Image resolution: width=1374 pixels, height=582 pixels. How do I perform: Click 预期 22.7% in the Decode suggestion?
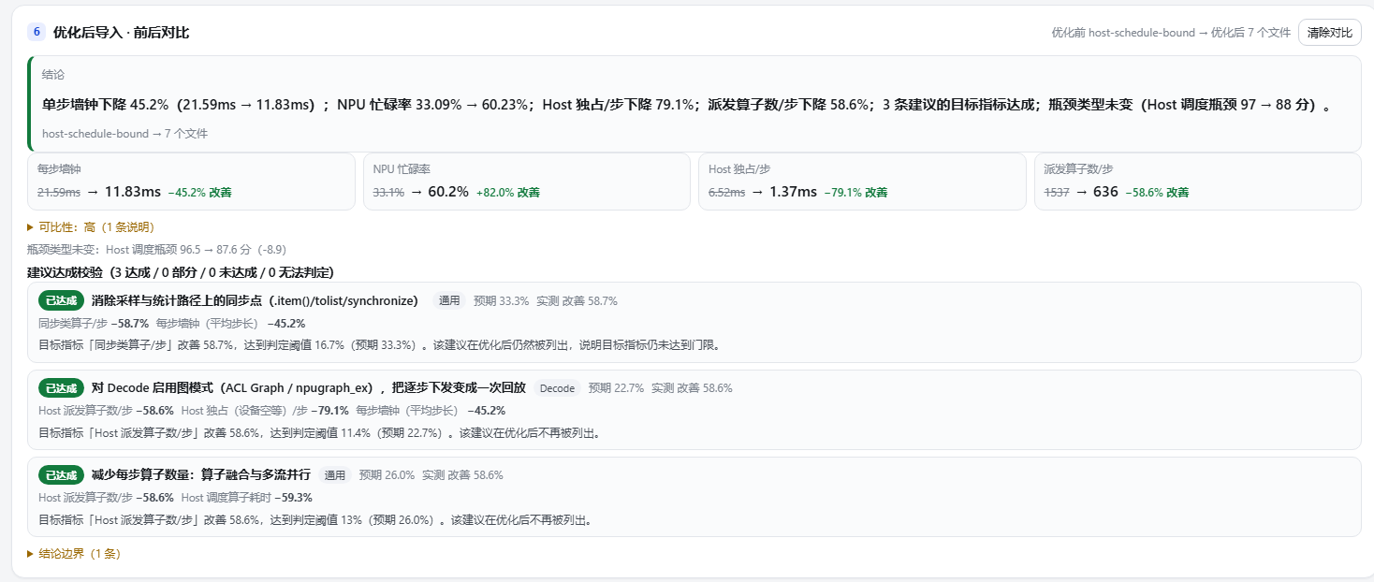pyautogui.click(x=616, y=388)
